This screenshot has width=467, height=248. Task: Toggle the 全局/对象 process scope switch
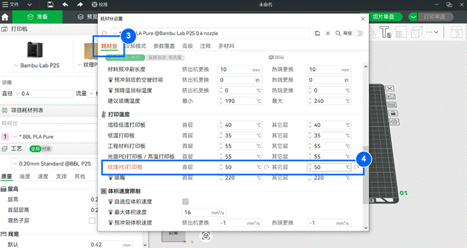[40, 149]
